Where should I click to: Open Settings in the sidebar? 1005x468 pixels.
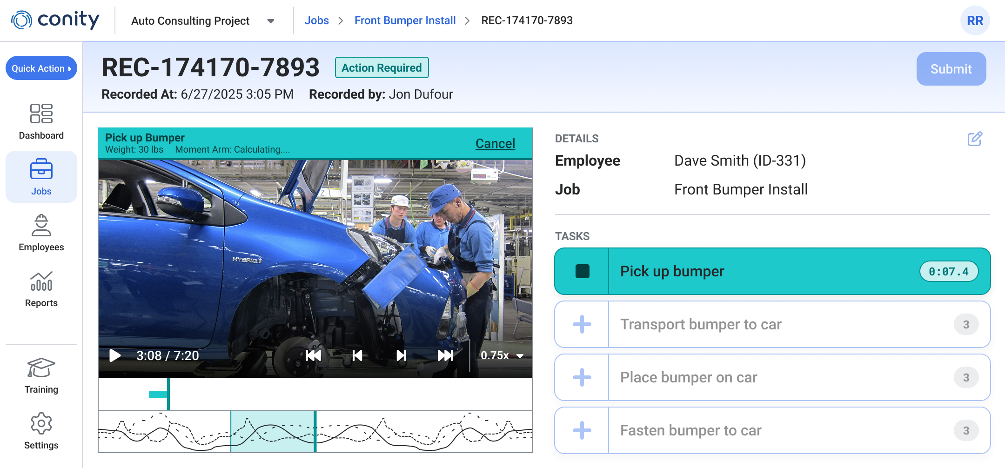41,431
